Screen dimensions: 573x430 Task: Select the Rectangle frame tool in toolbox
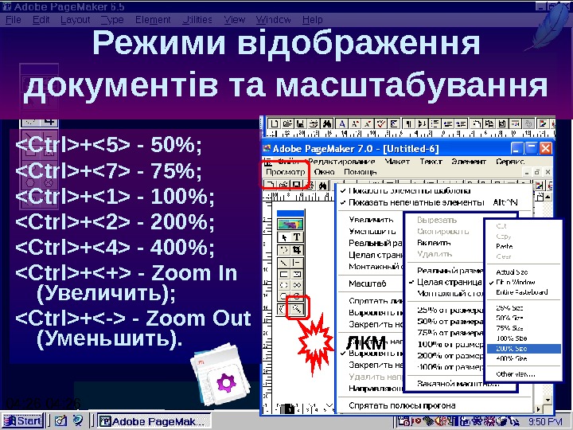click(297, 274)
